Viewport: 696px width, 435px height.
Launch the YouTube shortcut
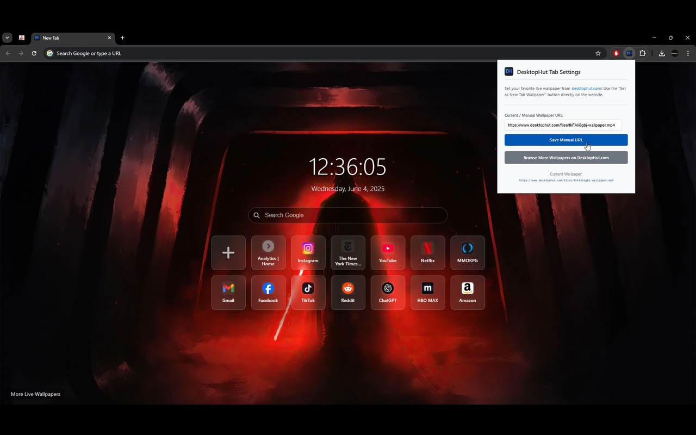388,252
